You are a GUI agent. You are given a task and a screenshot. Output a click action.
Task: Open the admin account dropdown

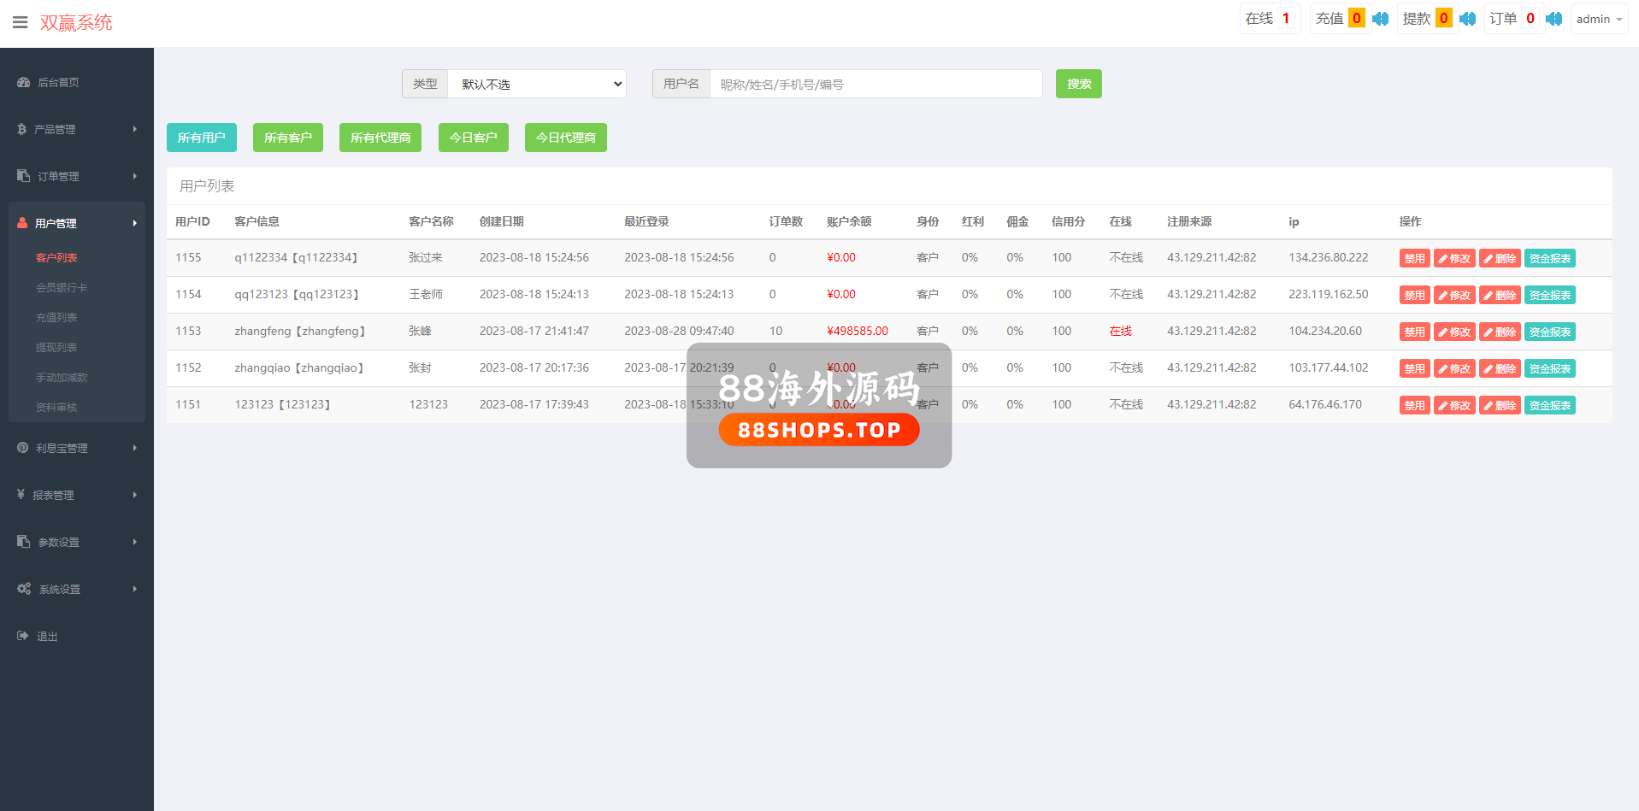1598,19
